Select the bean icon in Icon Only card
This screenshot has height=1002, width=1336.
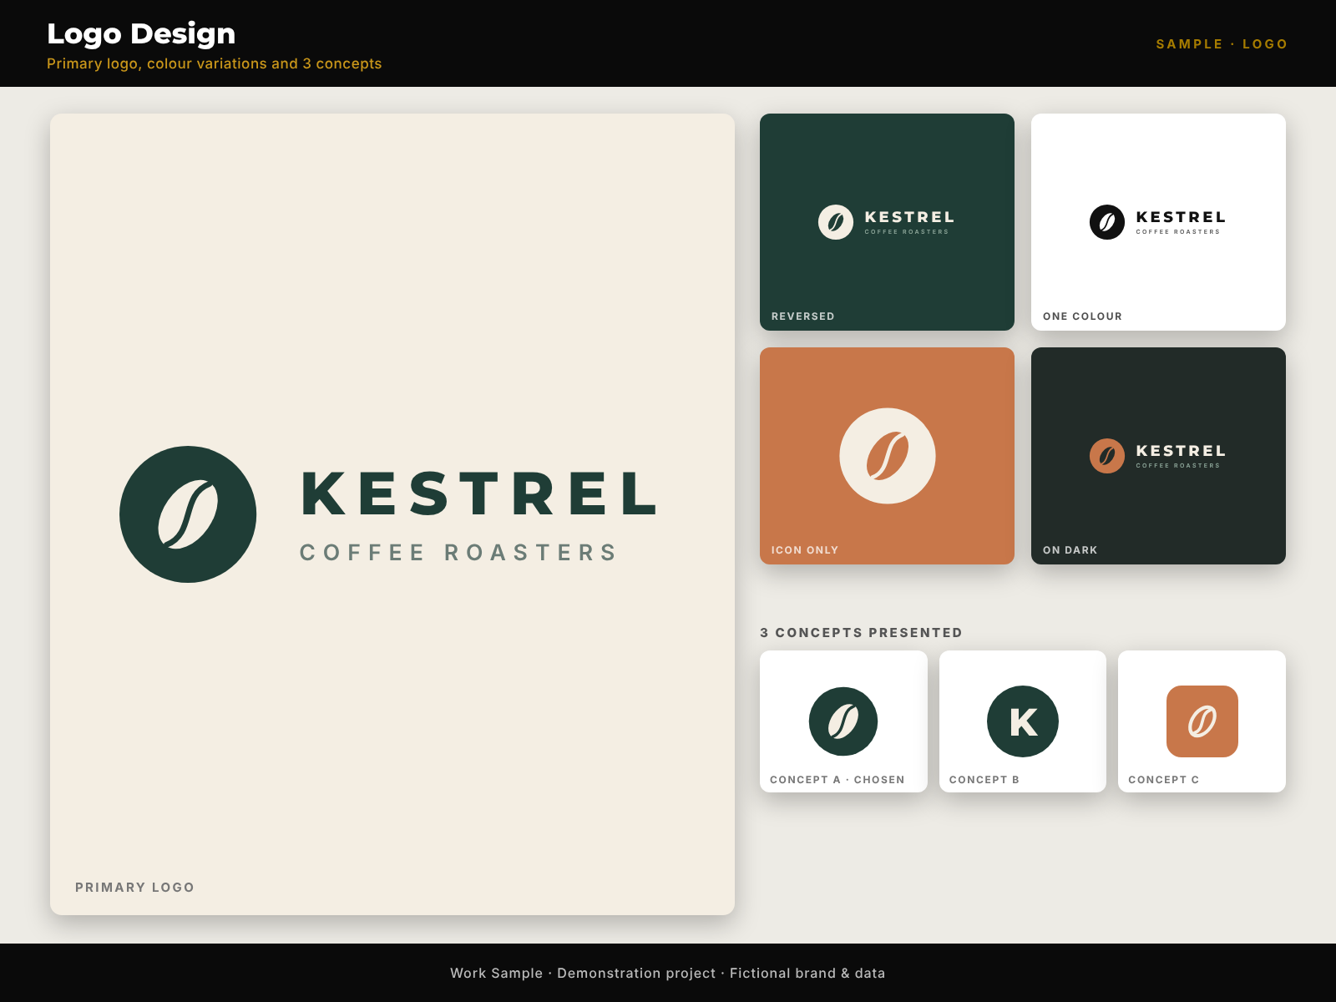[x=888, y=456]
